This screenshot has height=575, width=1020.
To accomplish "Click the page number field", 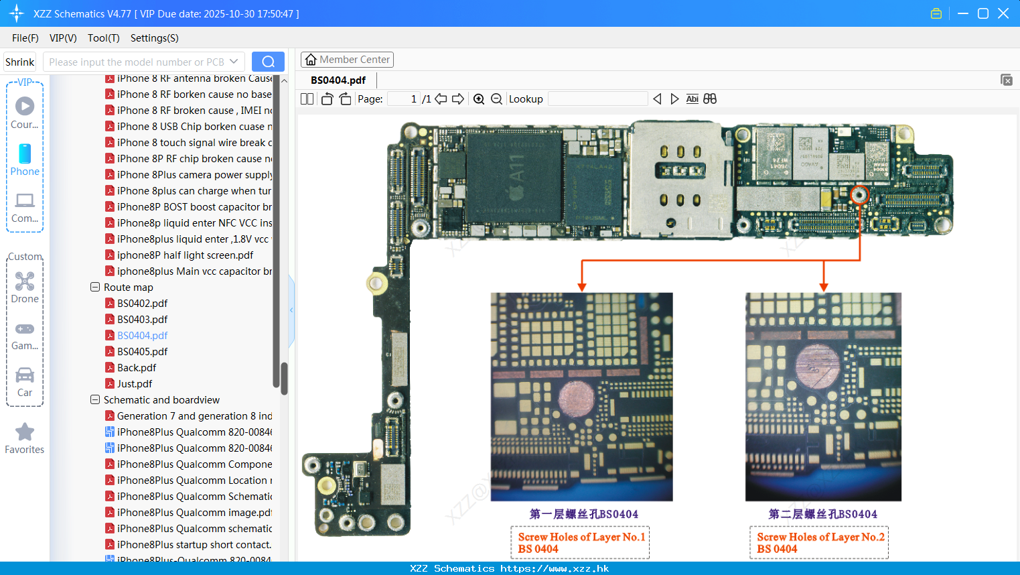I will pyautogui.click(x=404, y=99).
